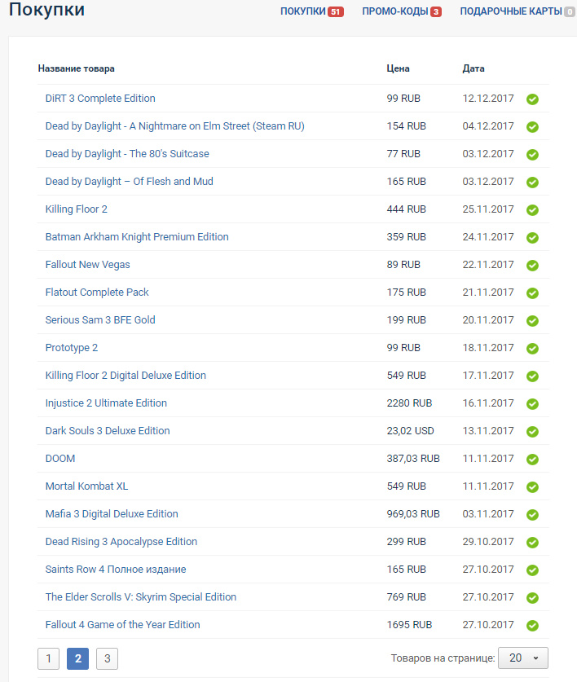Click the Дата column header
577x682 pixels.
(x=473, y=68)
